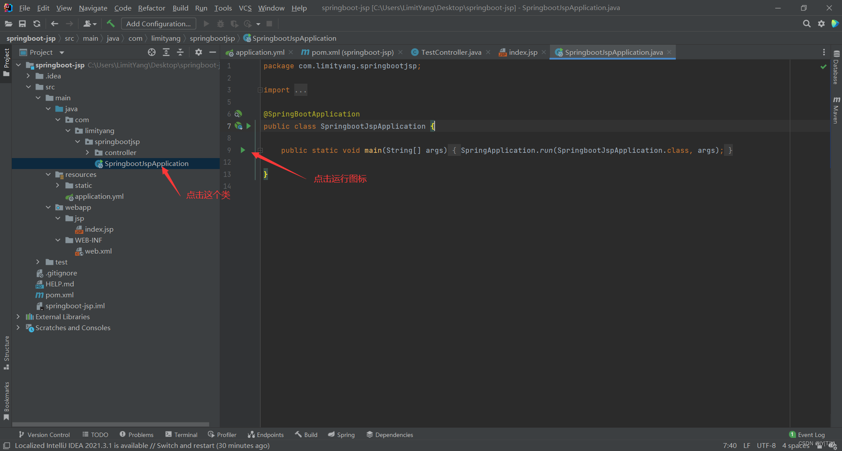Screen dimensions: 842x451
Task: Open the Version Control tool window
Action: tap(44, 434)
